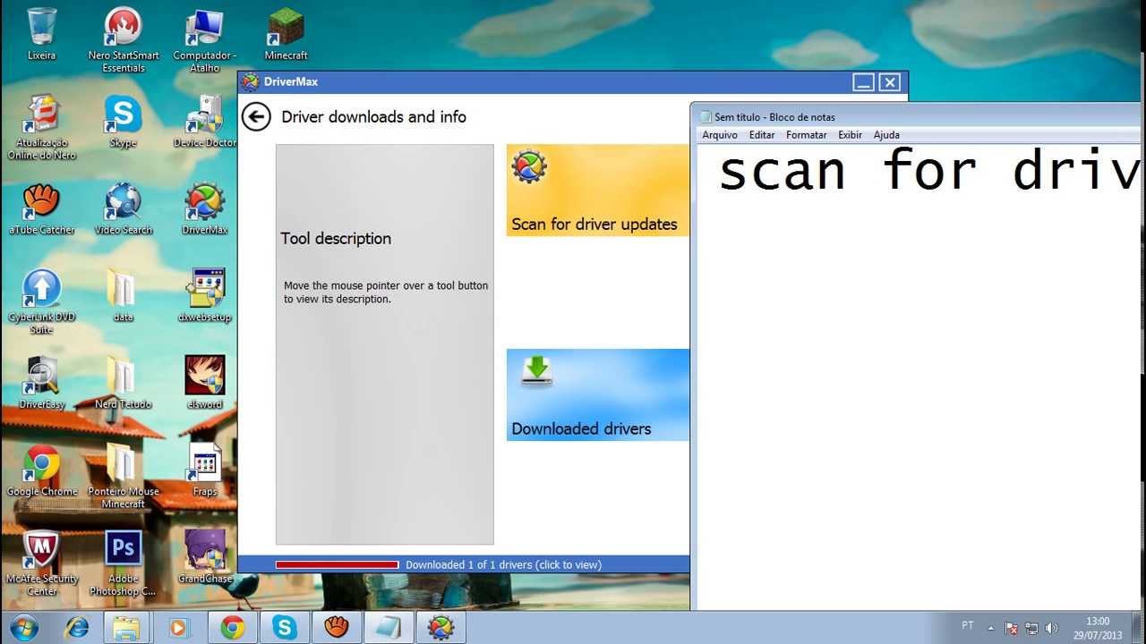Select the Skype desktop icon
The width and height of the screenshot is (1146, 644).
point(124,122)
